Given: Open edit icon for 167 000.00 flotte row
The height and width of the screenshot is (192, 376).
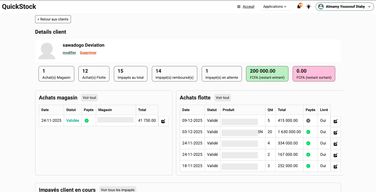Looking at the screenshot, I should tap(336, 155).
